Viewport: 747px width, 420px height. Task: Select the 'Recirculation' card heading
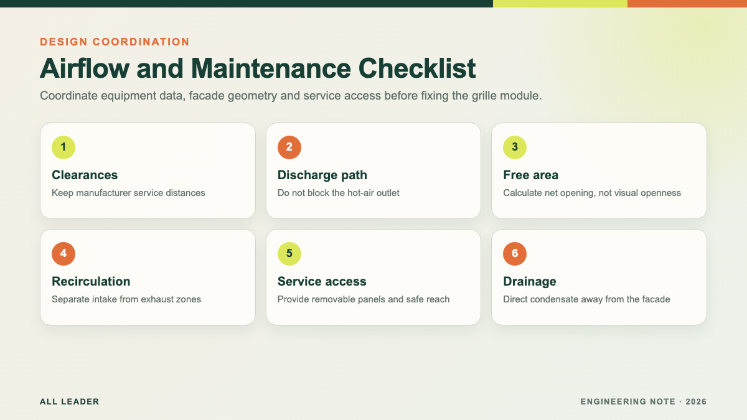[x=91, y=281]
